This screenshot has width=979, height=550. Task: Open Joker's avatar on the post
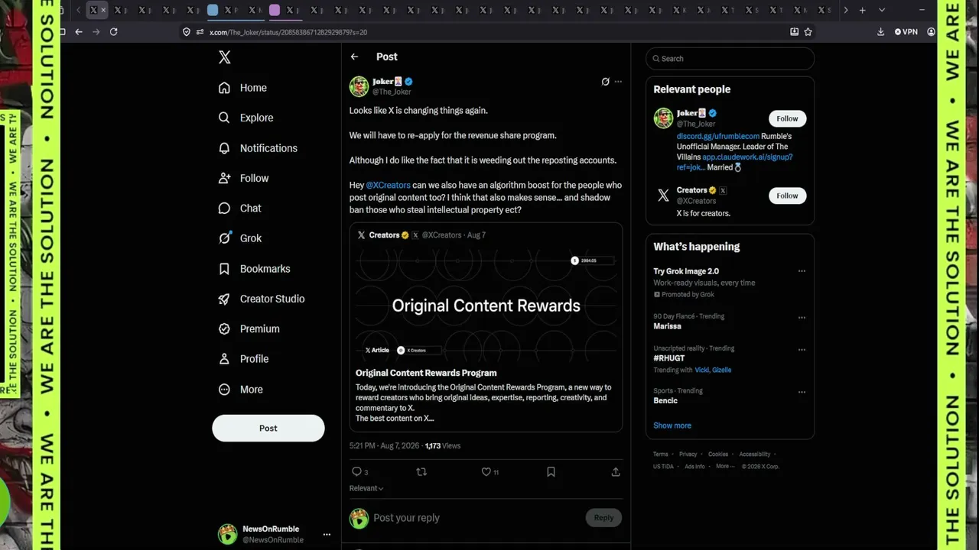pyautogui.click(x=359, y=86)
